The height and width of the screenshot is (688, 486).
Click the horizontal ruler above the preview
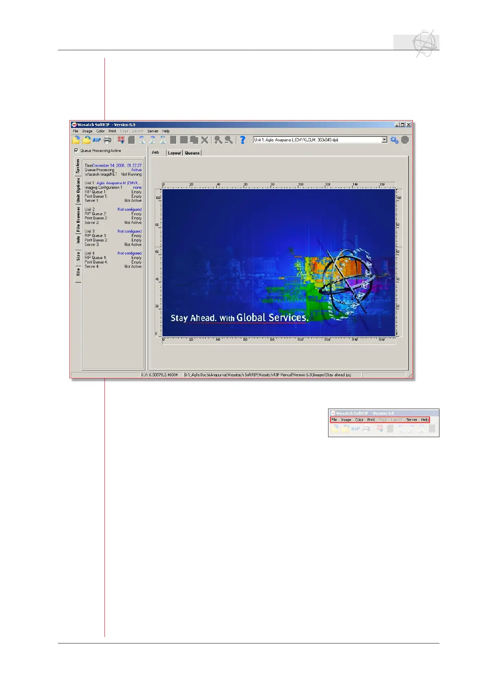tap(279, 185)
